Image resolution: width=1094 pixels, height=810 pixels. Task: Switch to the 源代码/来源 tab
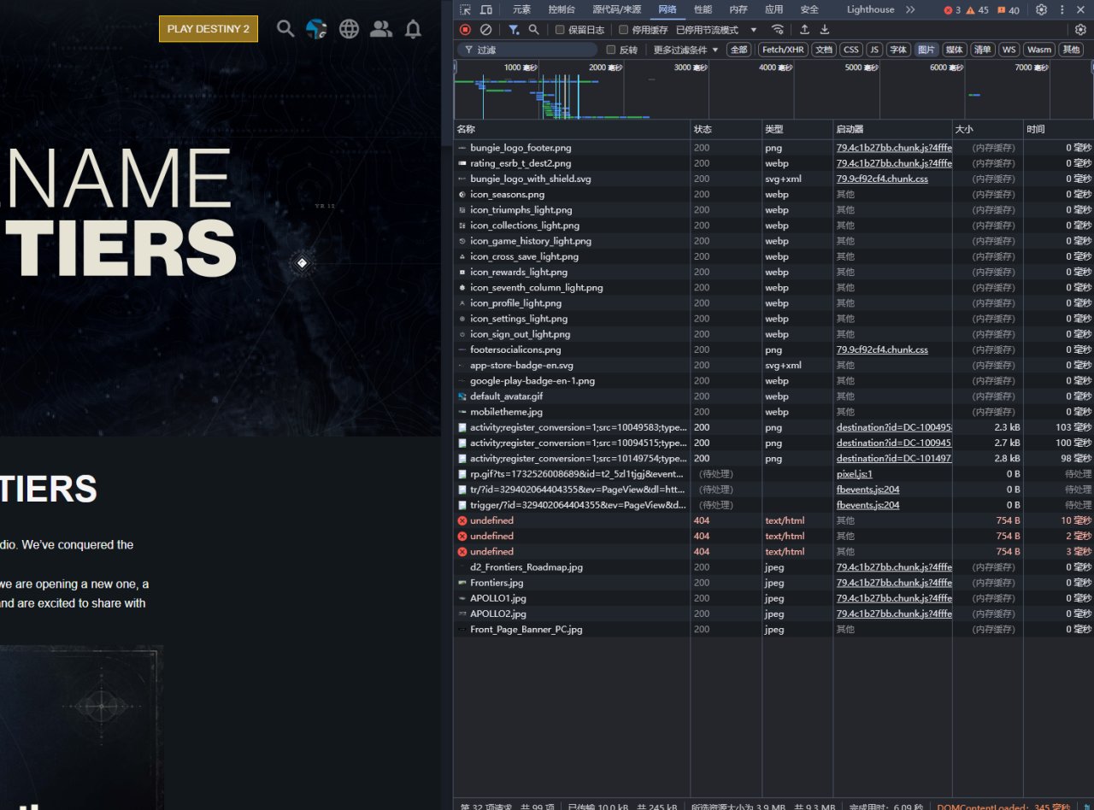click(x=616, y=9)
